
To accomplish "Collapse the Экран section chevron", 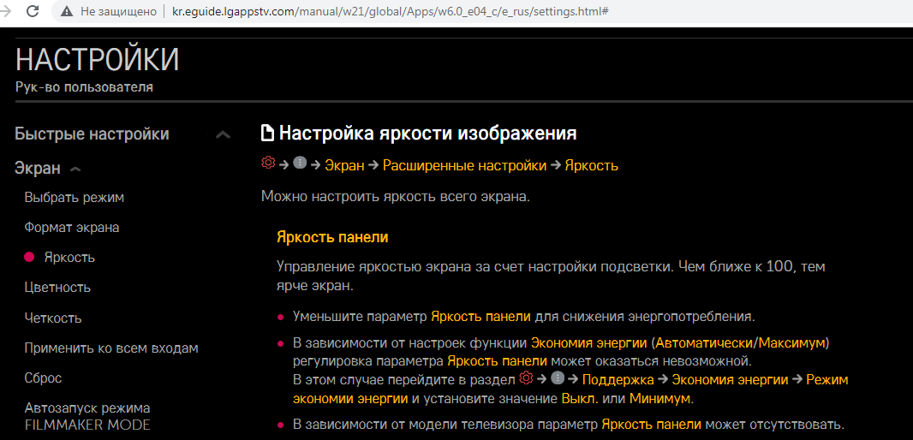I will [x=75, y=169].
